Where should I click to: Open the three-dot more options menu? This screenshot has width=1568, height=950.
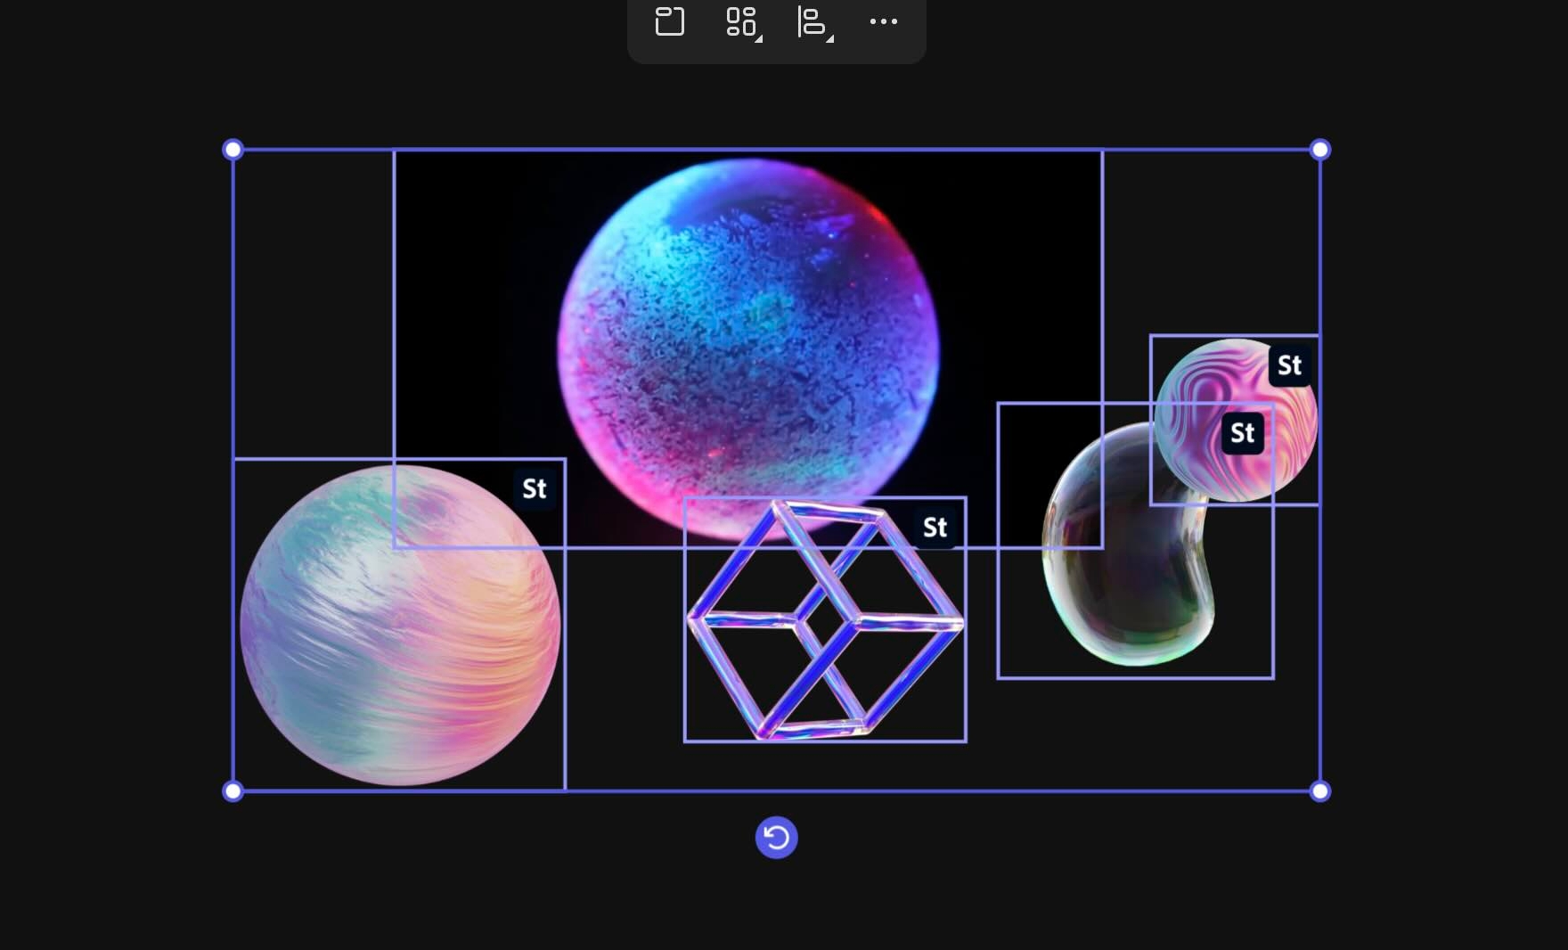[x=883, y=21]
